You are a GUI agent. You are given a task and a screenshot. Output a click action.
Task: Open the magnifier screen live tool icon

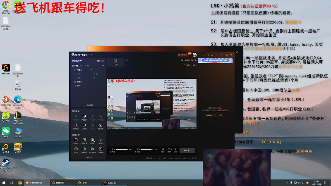click(92, 141)
